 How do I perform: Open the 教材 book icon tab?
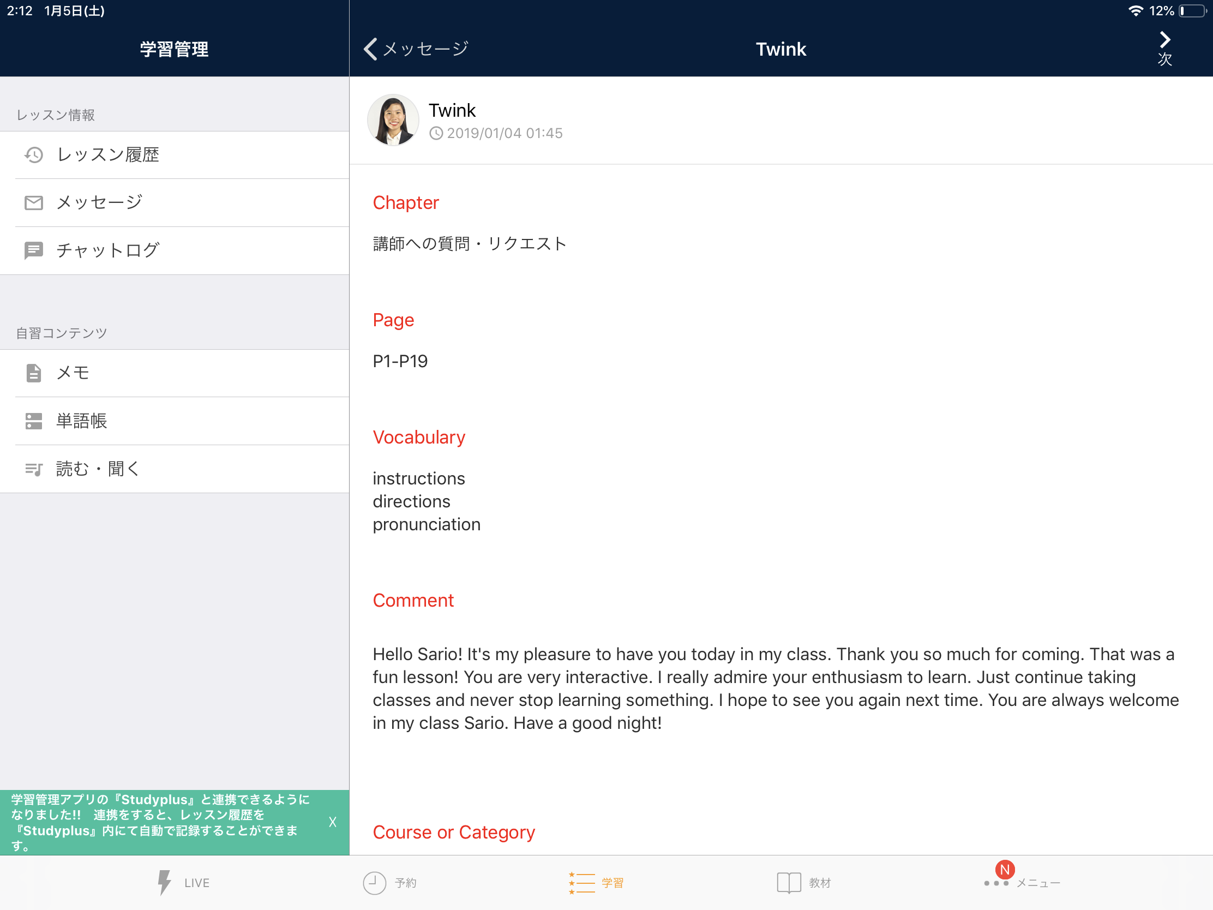click(x=804, y=883)
